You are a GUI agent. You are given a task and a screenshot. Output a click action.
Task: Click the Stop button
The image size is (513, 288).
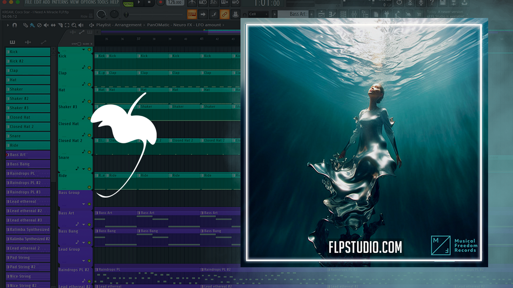point(149,3)
